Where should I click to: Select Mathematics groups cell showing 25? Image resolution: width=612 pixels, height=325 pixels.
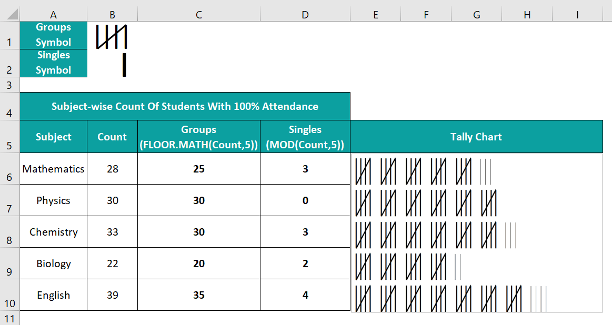(x=199, y=169)
